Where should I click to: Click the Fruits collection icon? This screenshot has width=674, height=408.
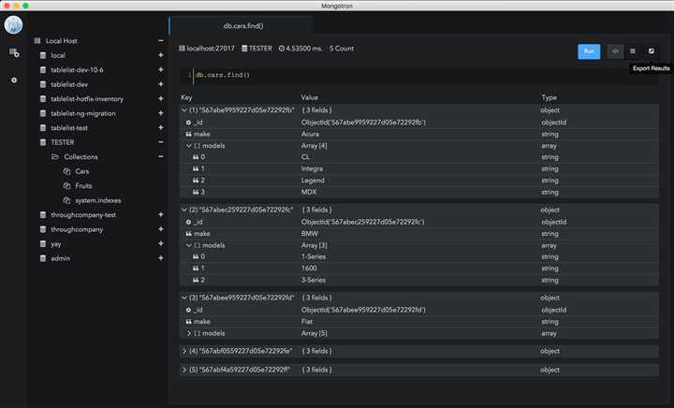66,185
